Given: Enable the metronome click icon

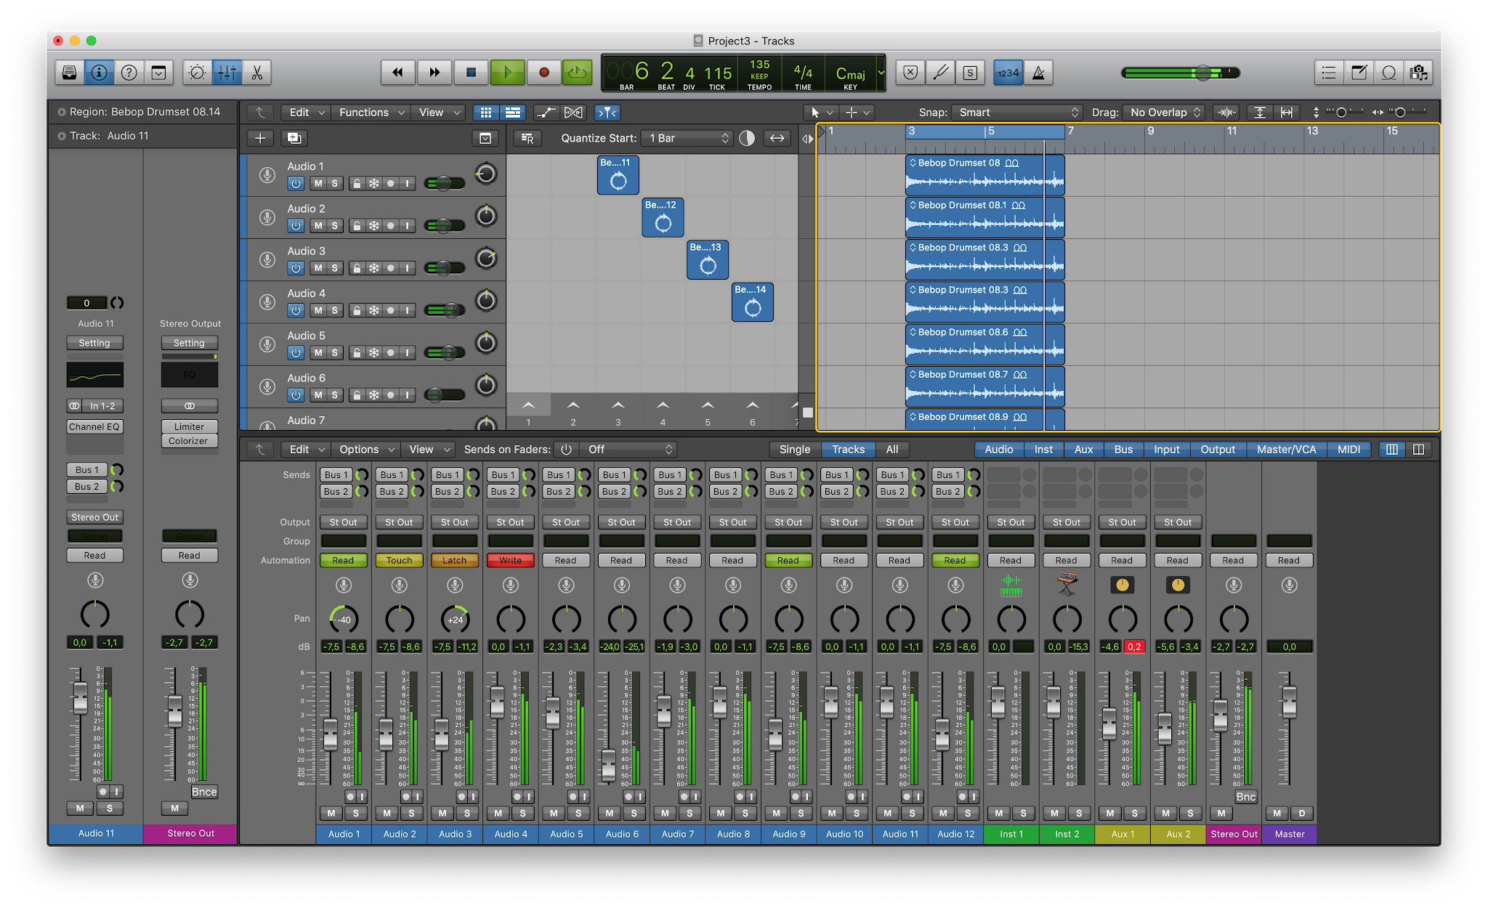Looking at the screenshot, I should 1039,72.
